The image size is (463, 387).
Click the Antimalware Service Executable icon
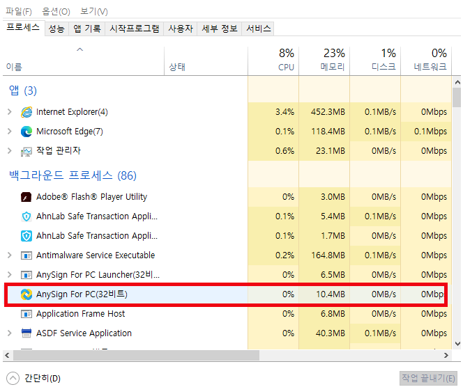coord(26,255)
